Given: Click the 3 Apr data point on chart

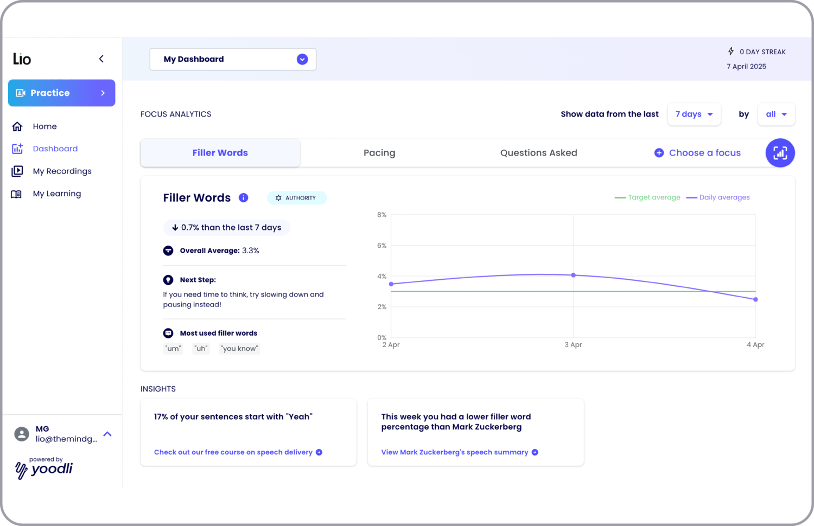Looking at the screenshot, I should (574, 275).
